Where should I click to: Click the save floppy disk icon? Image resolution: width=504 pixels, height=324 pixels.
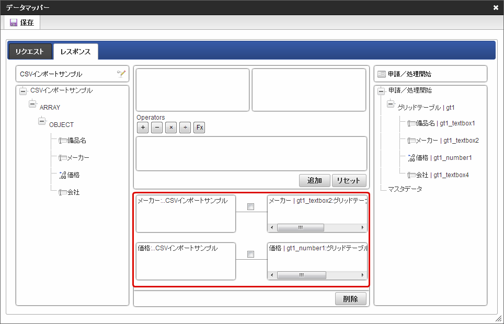14,22
